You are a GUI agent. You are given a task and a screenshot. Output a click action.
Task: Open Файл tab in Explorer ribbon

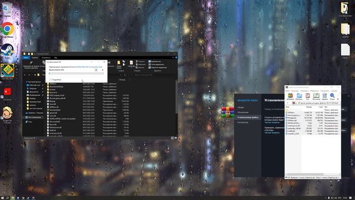[x=26, y=58]
